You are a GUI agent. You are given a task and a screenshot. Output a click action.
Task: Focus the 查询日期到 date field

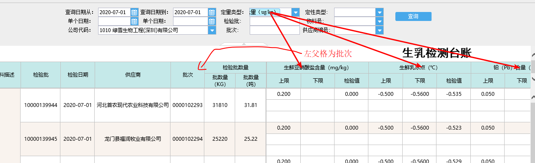191,12
